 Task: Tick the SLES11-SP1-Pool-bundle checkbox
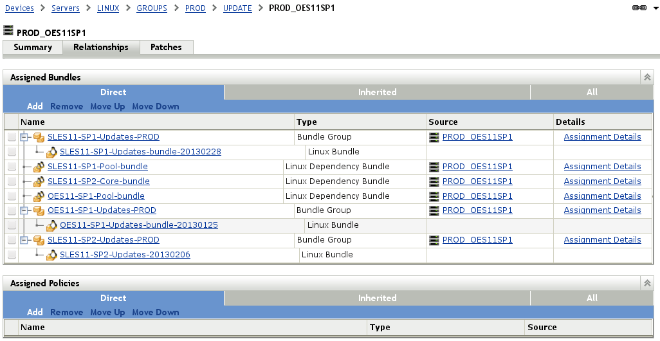pyautogui.click(x=12, y=167)
